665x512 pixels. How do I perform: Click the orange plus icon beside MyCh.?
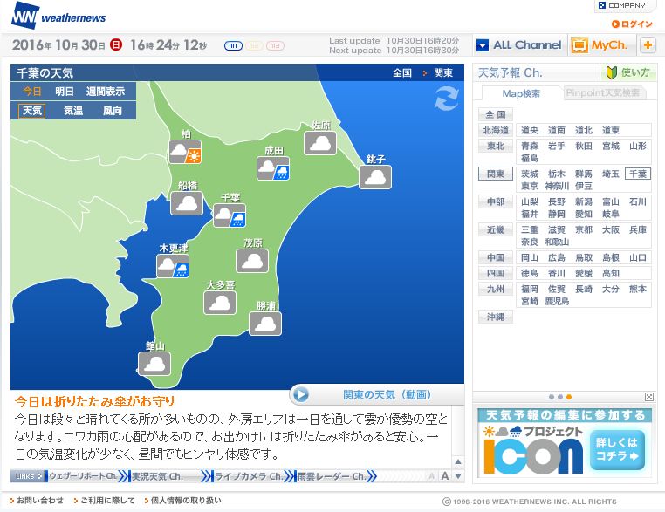[x=648, y=45]
